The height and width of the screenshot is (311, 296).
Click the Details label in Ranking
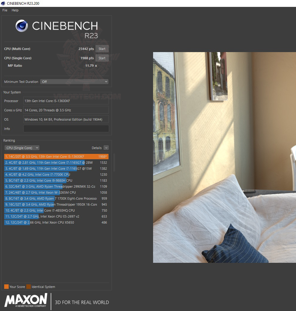[x=97, y=148]
